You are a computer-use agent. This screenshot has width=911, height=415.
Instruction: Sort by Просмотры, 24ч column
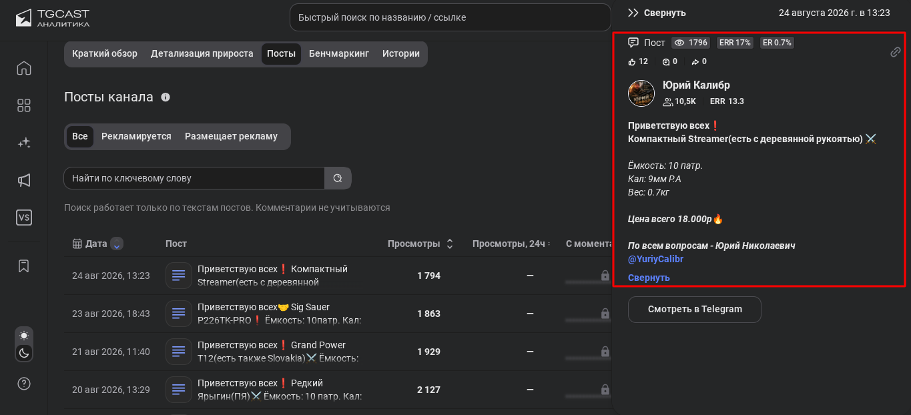tap(511, 244)
